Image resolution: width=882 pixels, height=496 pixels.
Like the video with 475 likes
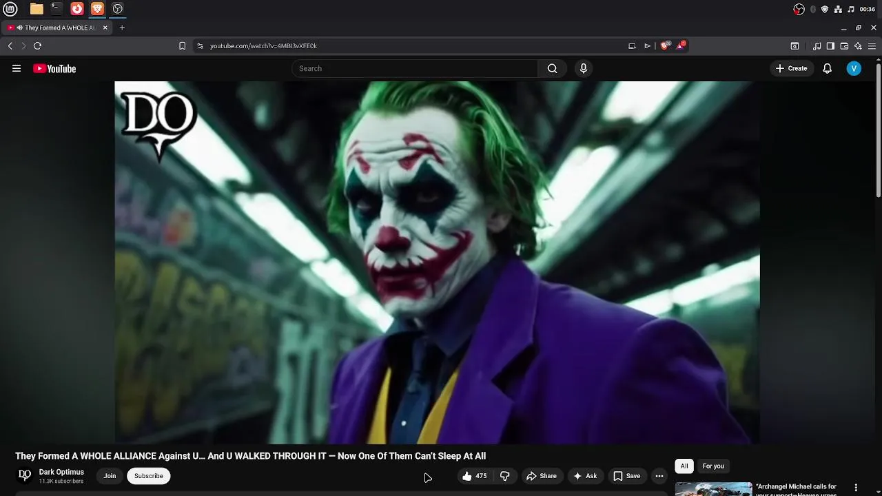[x=475, y=476]
